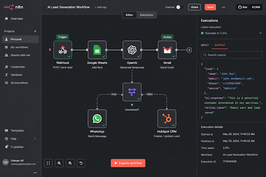
Task: Execute the workflow
Action: tap(128, 163)
